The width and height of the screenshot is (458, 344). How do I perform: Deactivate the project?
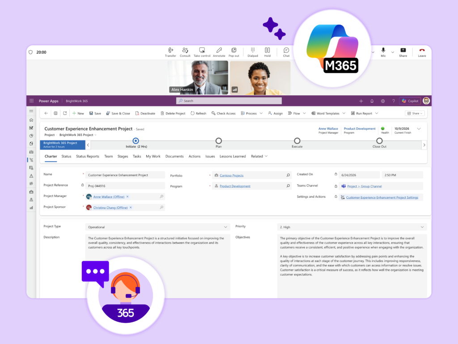click(145, 113)
